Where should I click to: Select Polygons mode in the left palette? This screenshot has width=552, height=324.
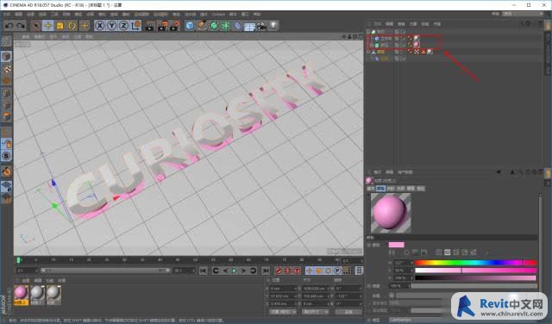[x=6, y=117]
